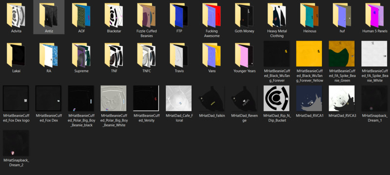
Task: Select the Human 5 Panels folder
Action: [x=374, y=15]
